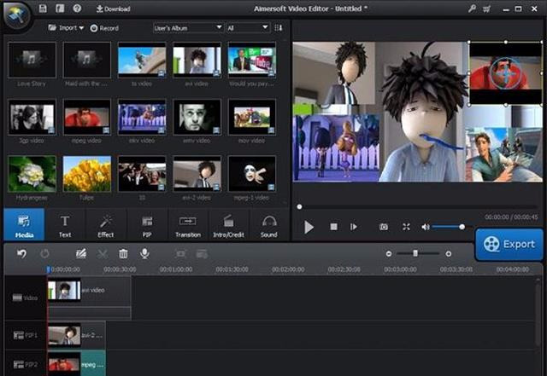547x376 pixels.
Task: Switch to the Media tab
Action: [24, 225]
